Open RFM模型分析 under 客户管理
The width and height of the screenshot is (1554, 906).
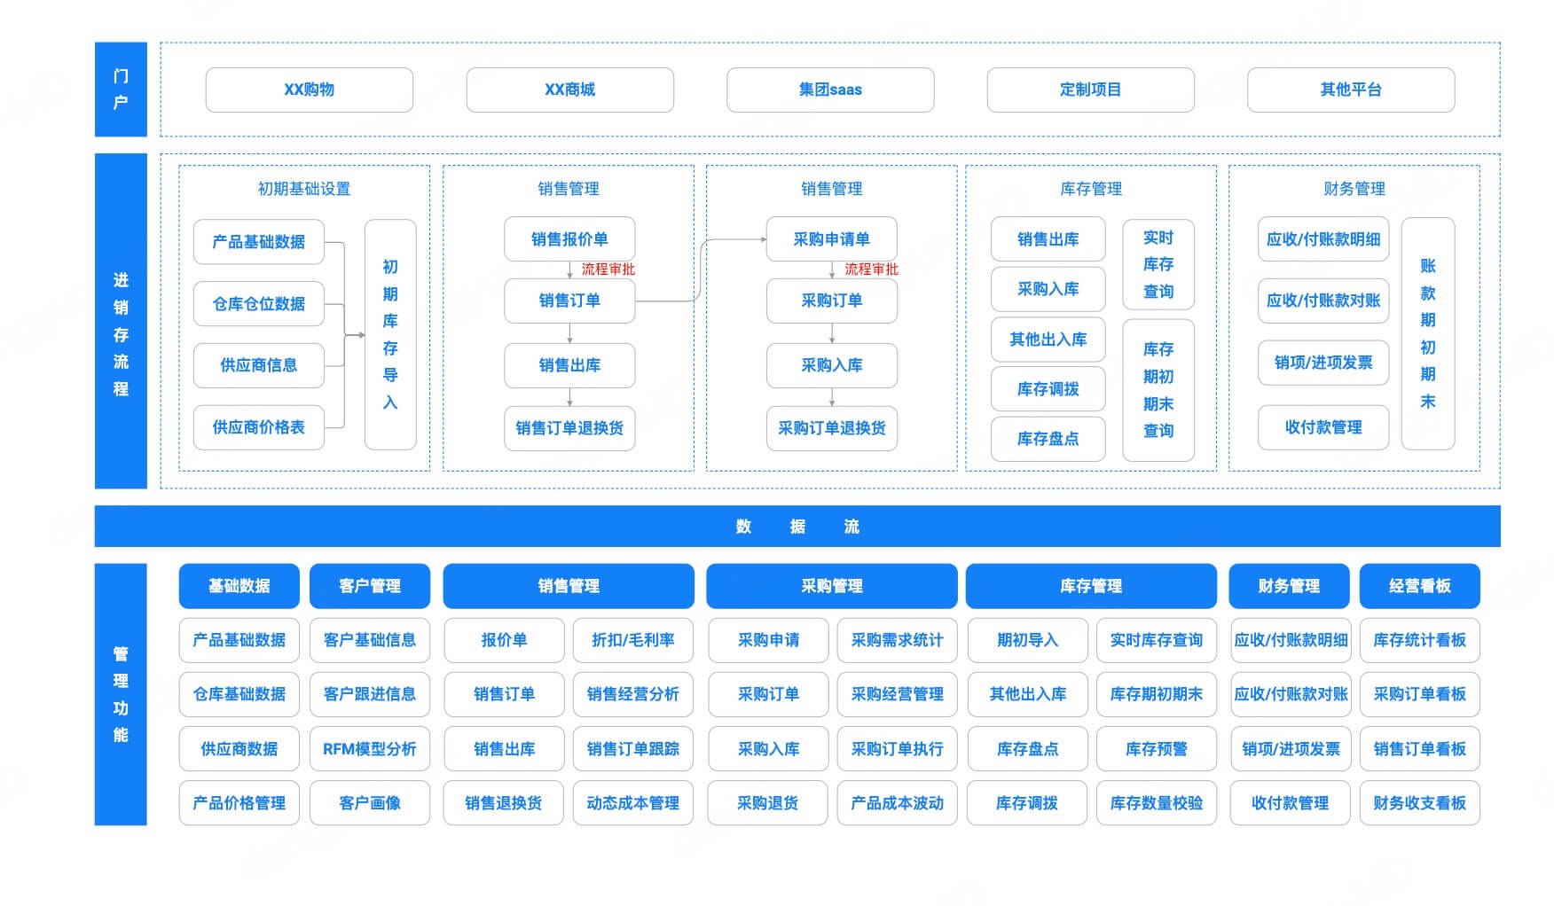[370, 749]
